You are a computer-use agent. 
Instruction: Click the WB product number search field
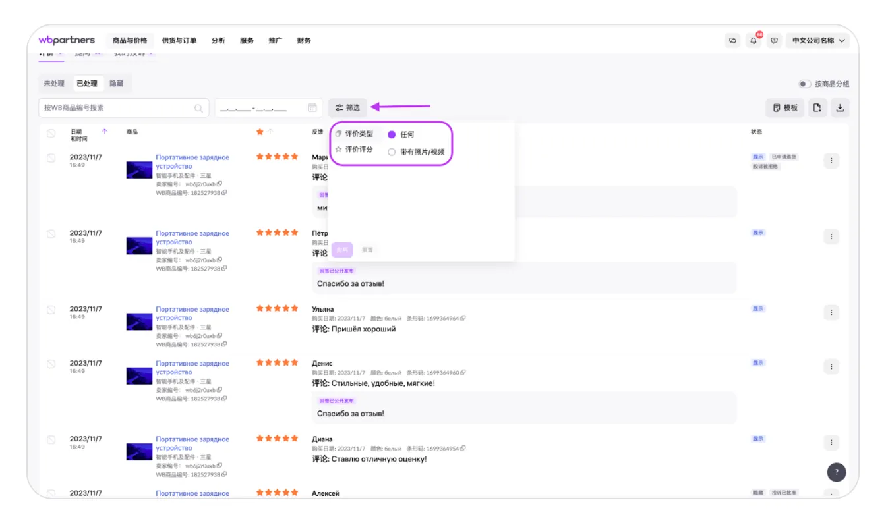point(124,108)
